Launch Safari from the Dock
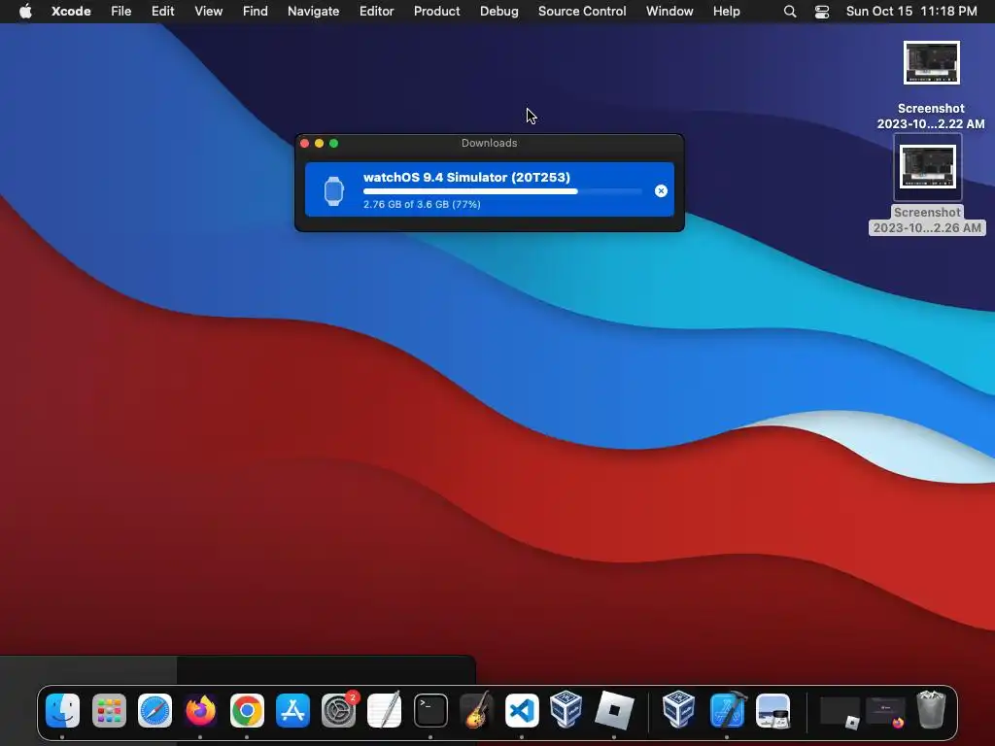 154,710
